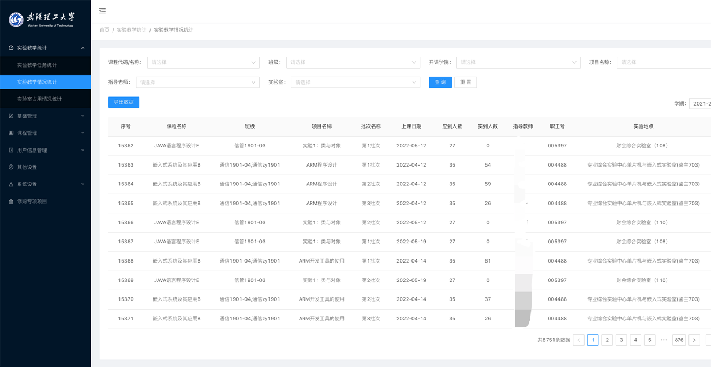The width and height of the screenshot is (711, 367).
Task: Click the 项目名称 input field
Action: tap(664, 62)
